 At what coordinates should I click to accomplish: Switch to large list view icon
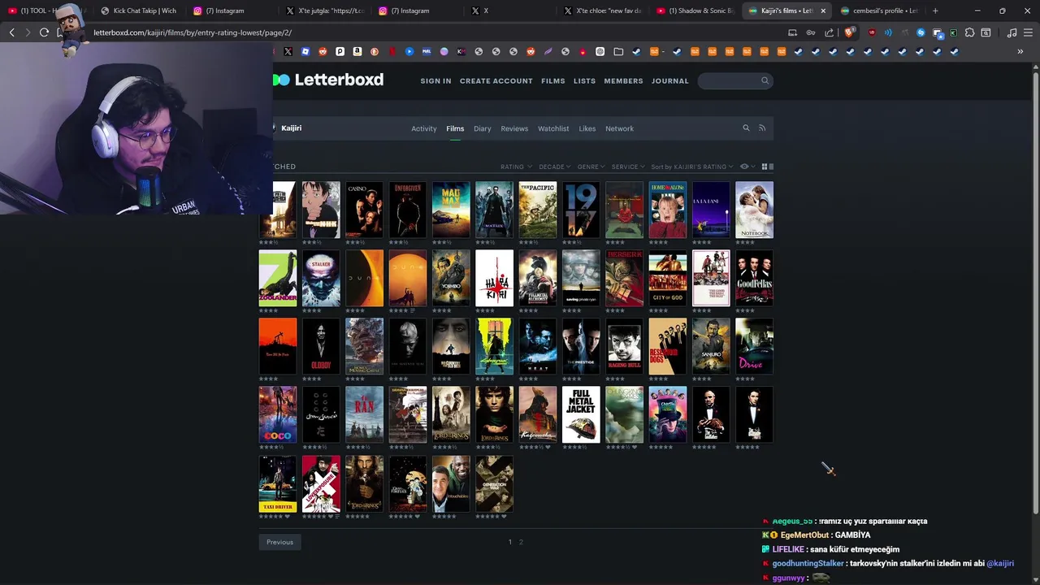(771, 167)
